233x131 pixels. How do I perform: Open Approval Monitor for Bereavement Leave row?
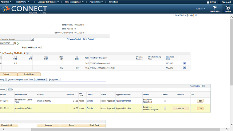[123, 101]
